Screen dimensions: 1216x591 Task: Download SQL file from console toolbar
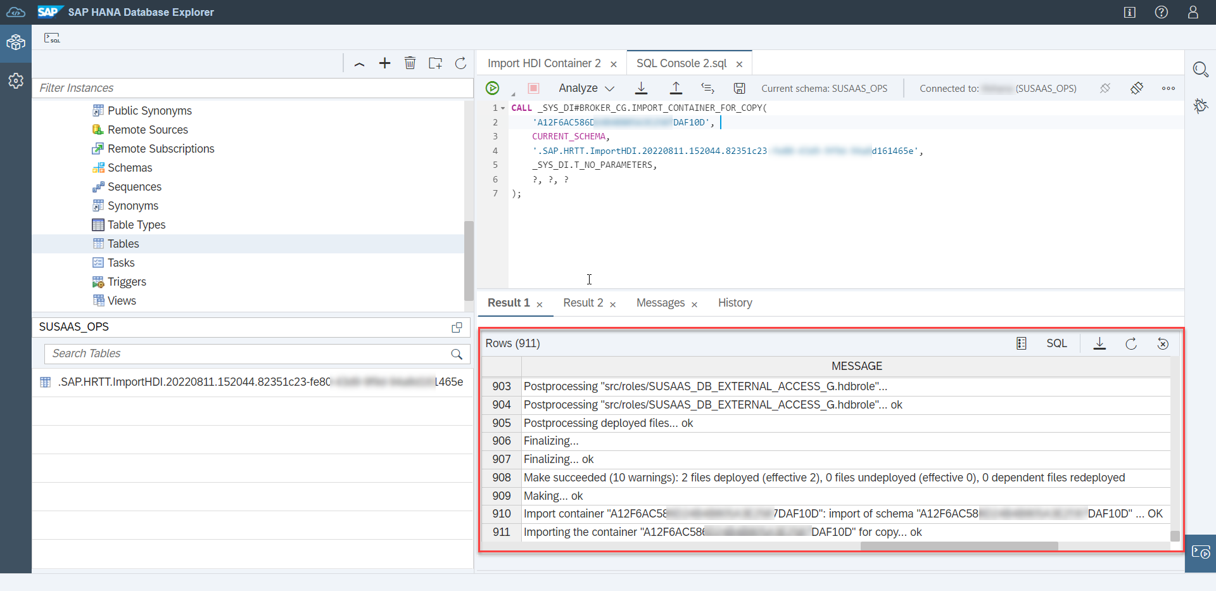point(641,88)
